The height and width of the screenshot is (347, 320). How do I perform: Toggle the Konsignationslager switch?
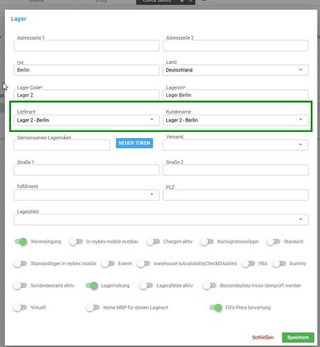pos(207,242)
